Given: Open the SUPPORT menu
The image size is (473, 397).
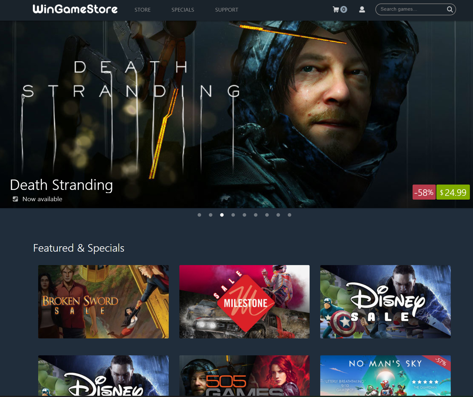Looking at the screenshot, I should (227, 10).
